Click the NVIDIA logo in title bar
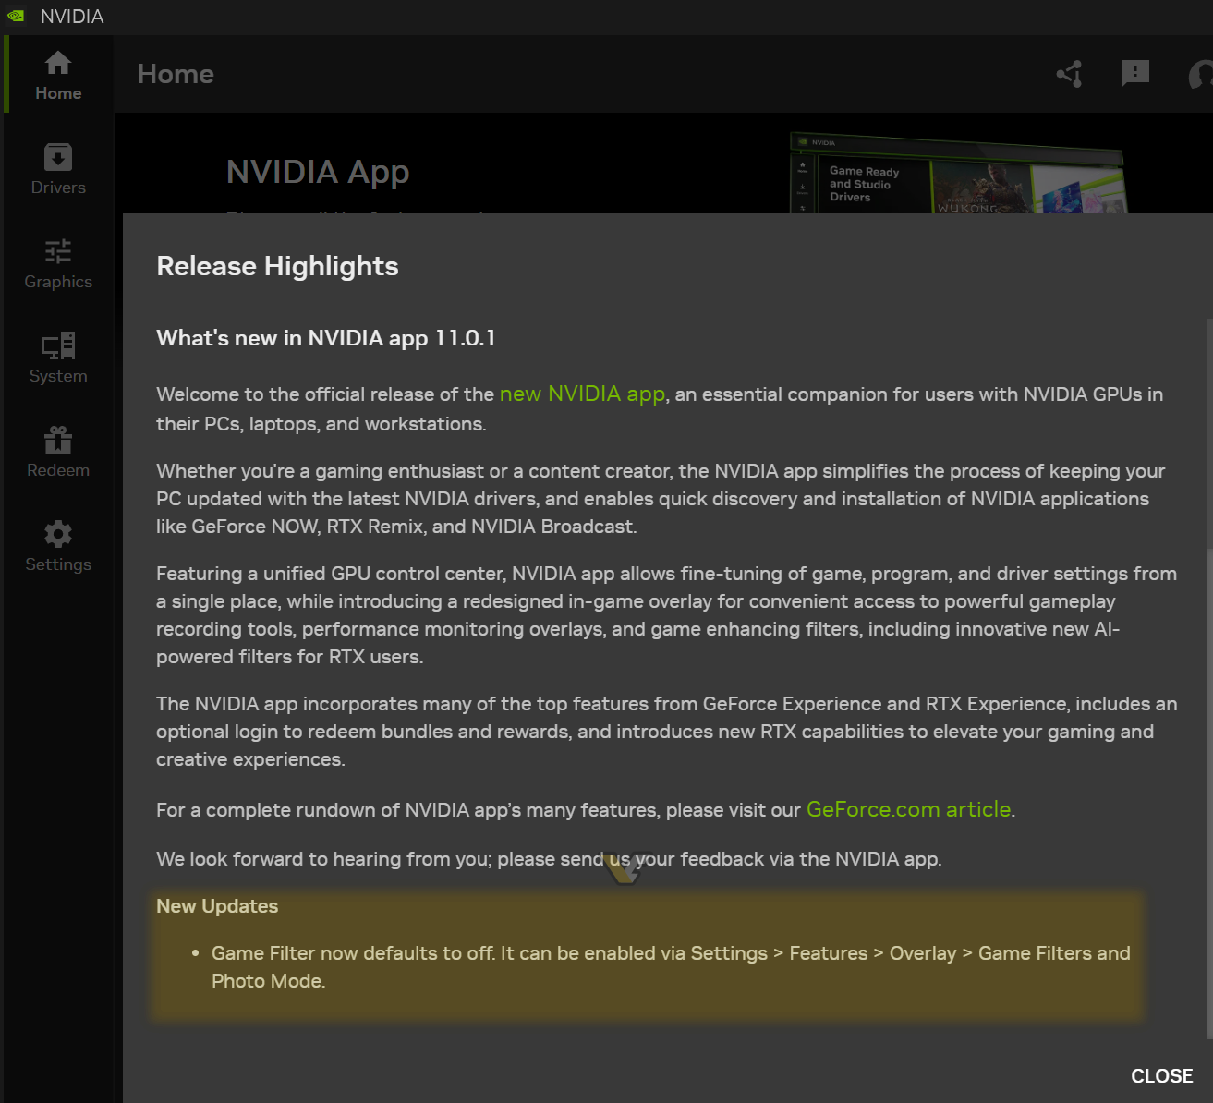 [x=16, y=16]
